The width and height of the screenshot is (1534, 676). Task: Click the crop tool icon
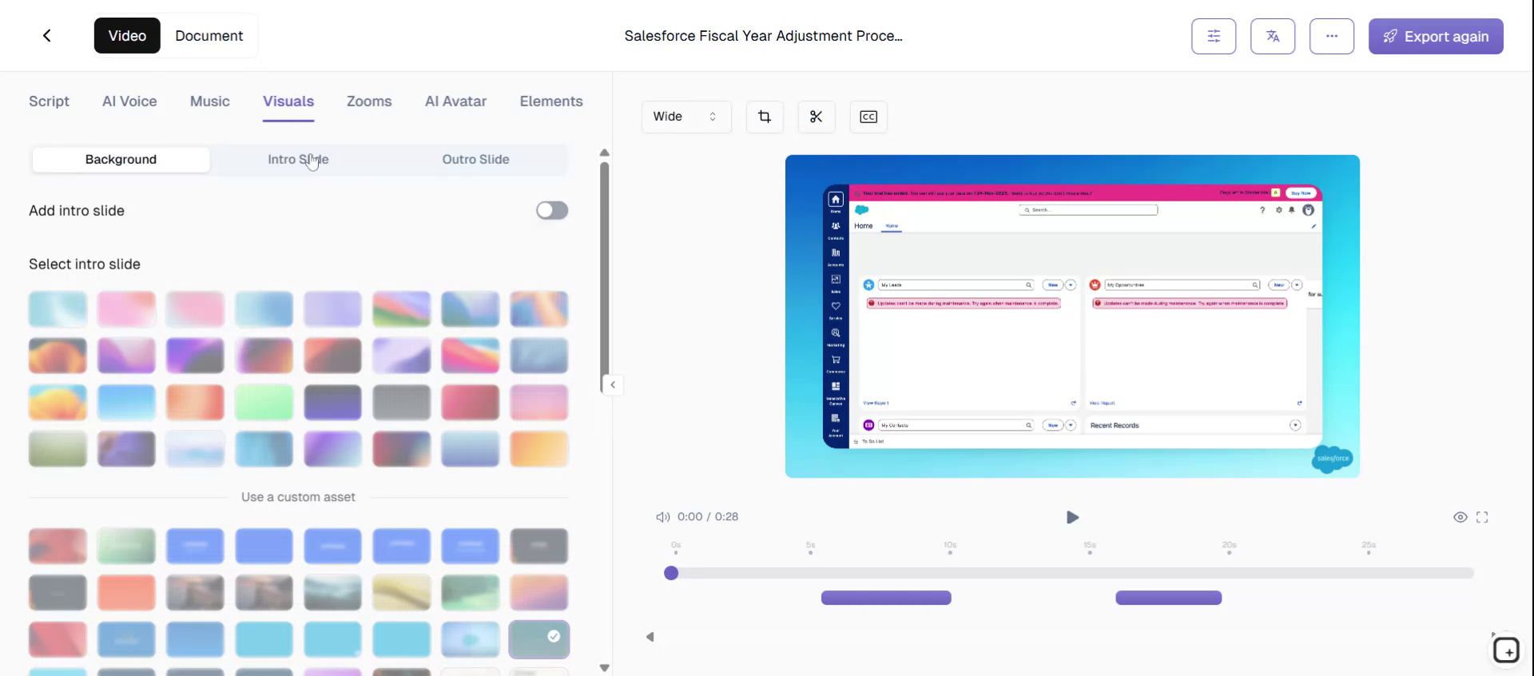(x=765, y=117)
